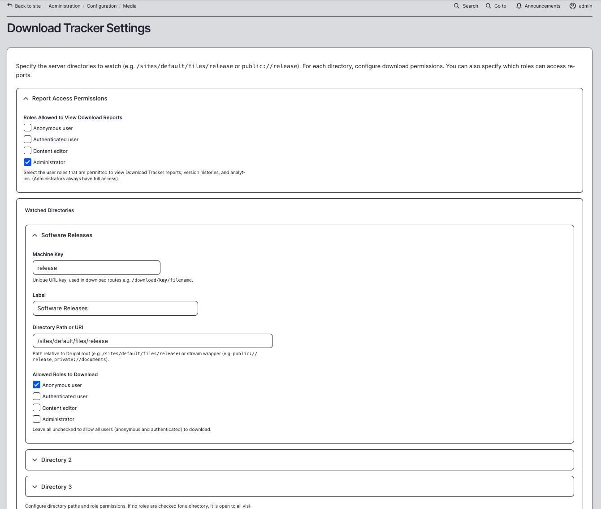The image size is (601, 509).
Task: Click the Label text field
Action: [x=115, y=309]
